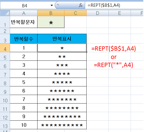Click cell A8 with value 5
144x132 pixels.
pyautogui.click(x=24, y=82)
